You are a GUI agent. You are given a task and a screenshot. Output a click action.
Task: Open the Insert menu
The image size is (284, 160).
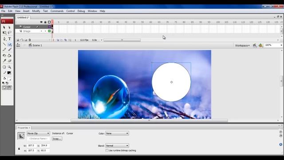(26, 11)
